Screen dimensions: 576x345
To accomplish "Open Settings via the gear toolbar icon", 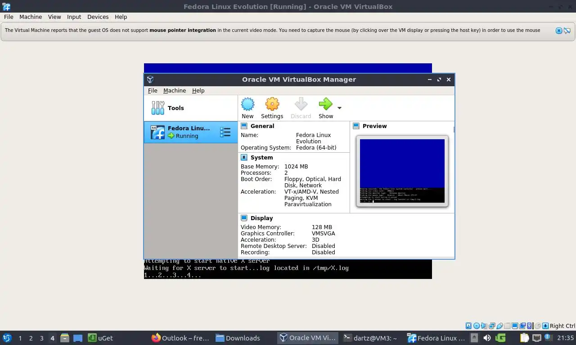I will 272,104.
